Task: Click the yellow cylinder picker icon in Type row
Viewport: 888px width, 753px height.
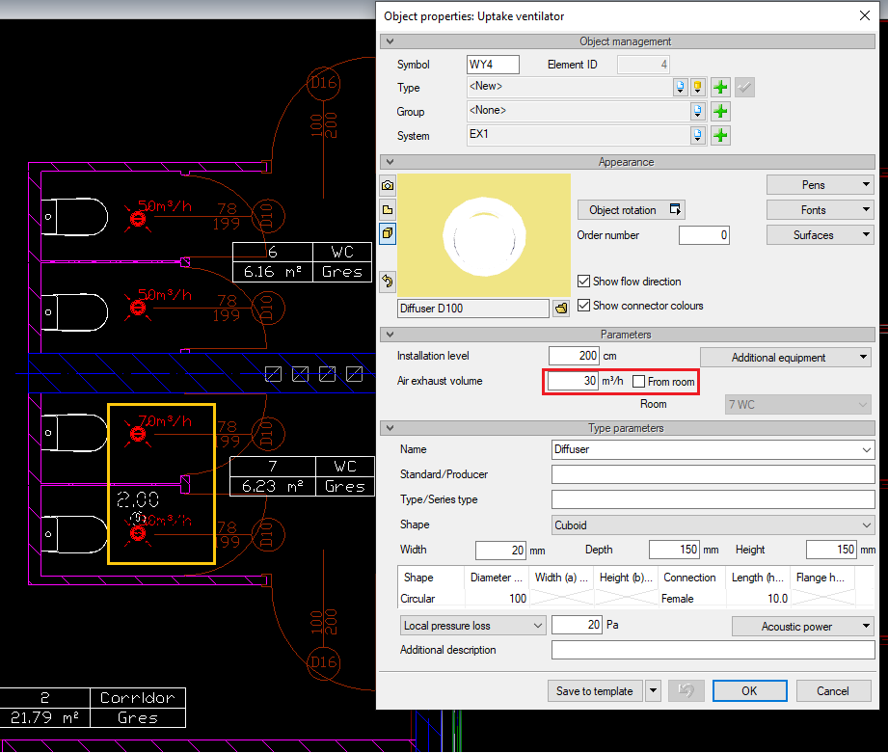Action: [x=698, y=87]
